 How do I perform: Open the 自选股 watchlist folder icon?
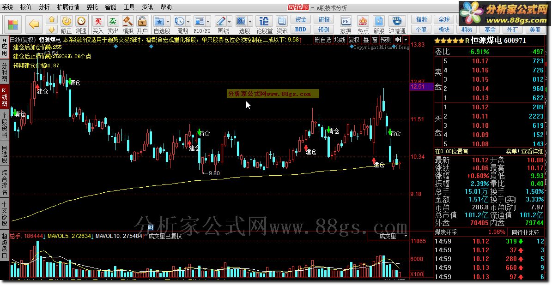click(159, 21)
